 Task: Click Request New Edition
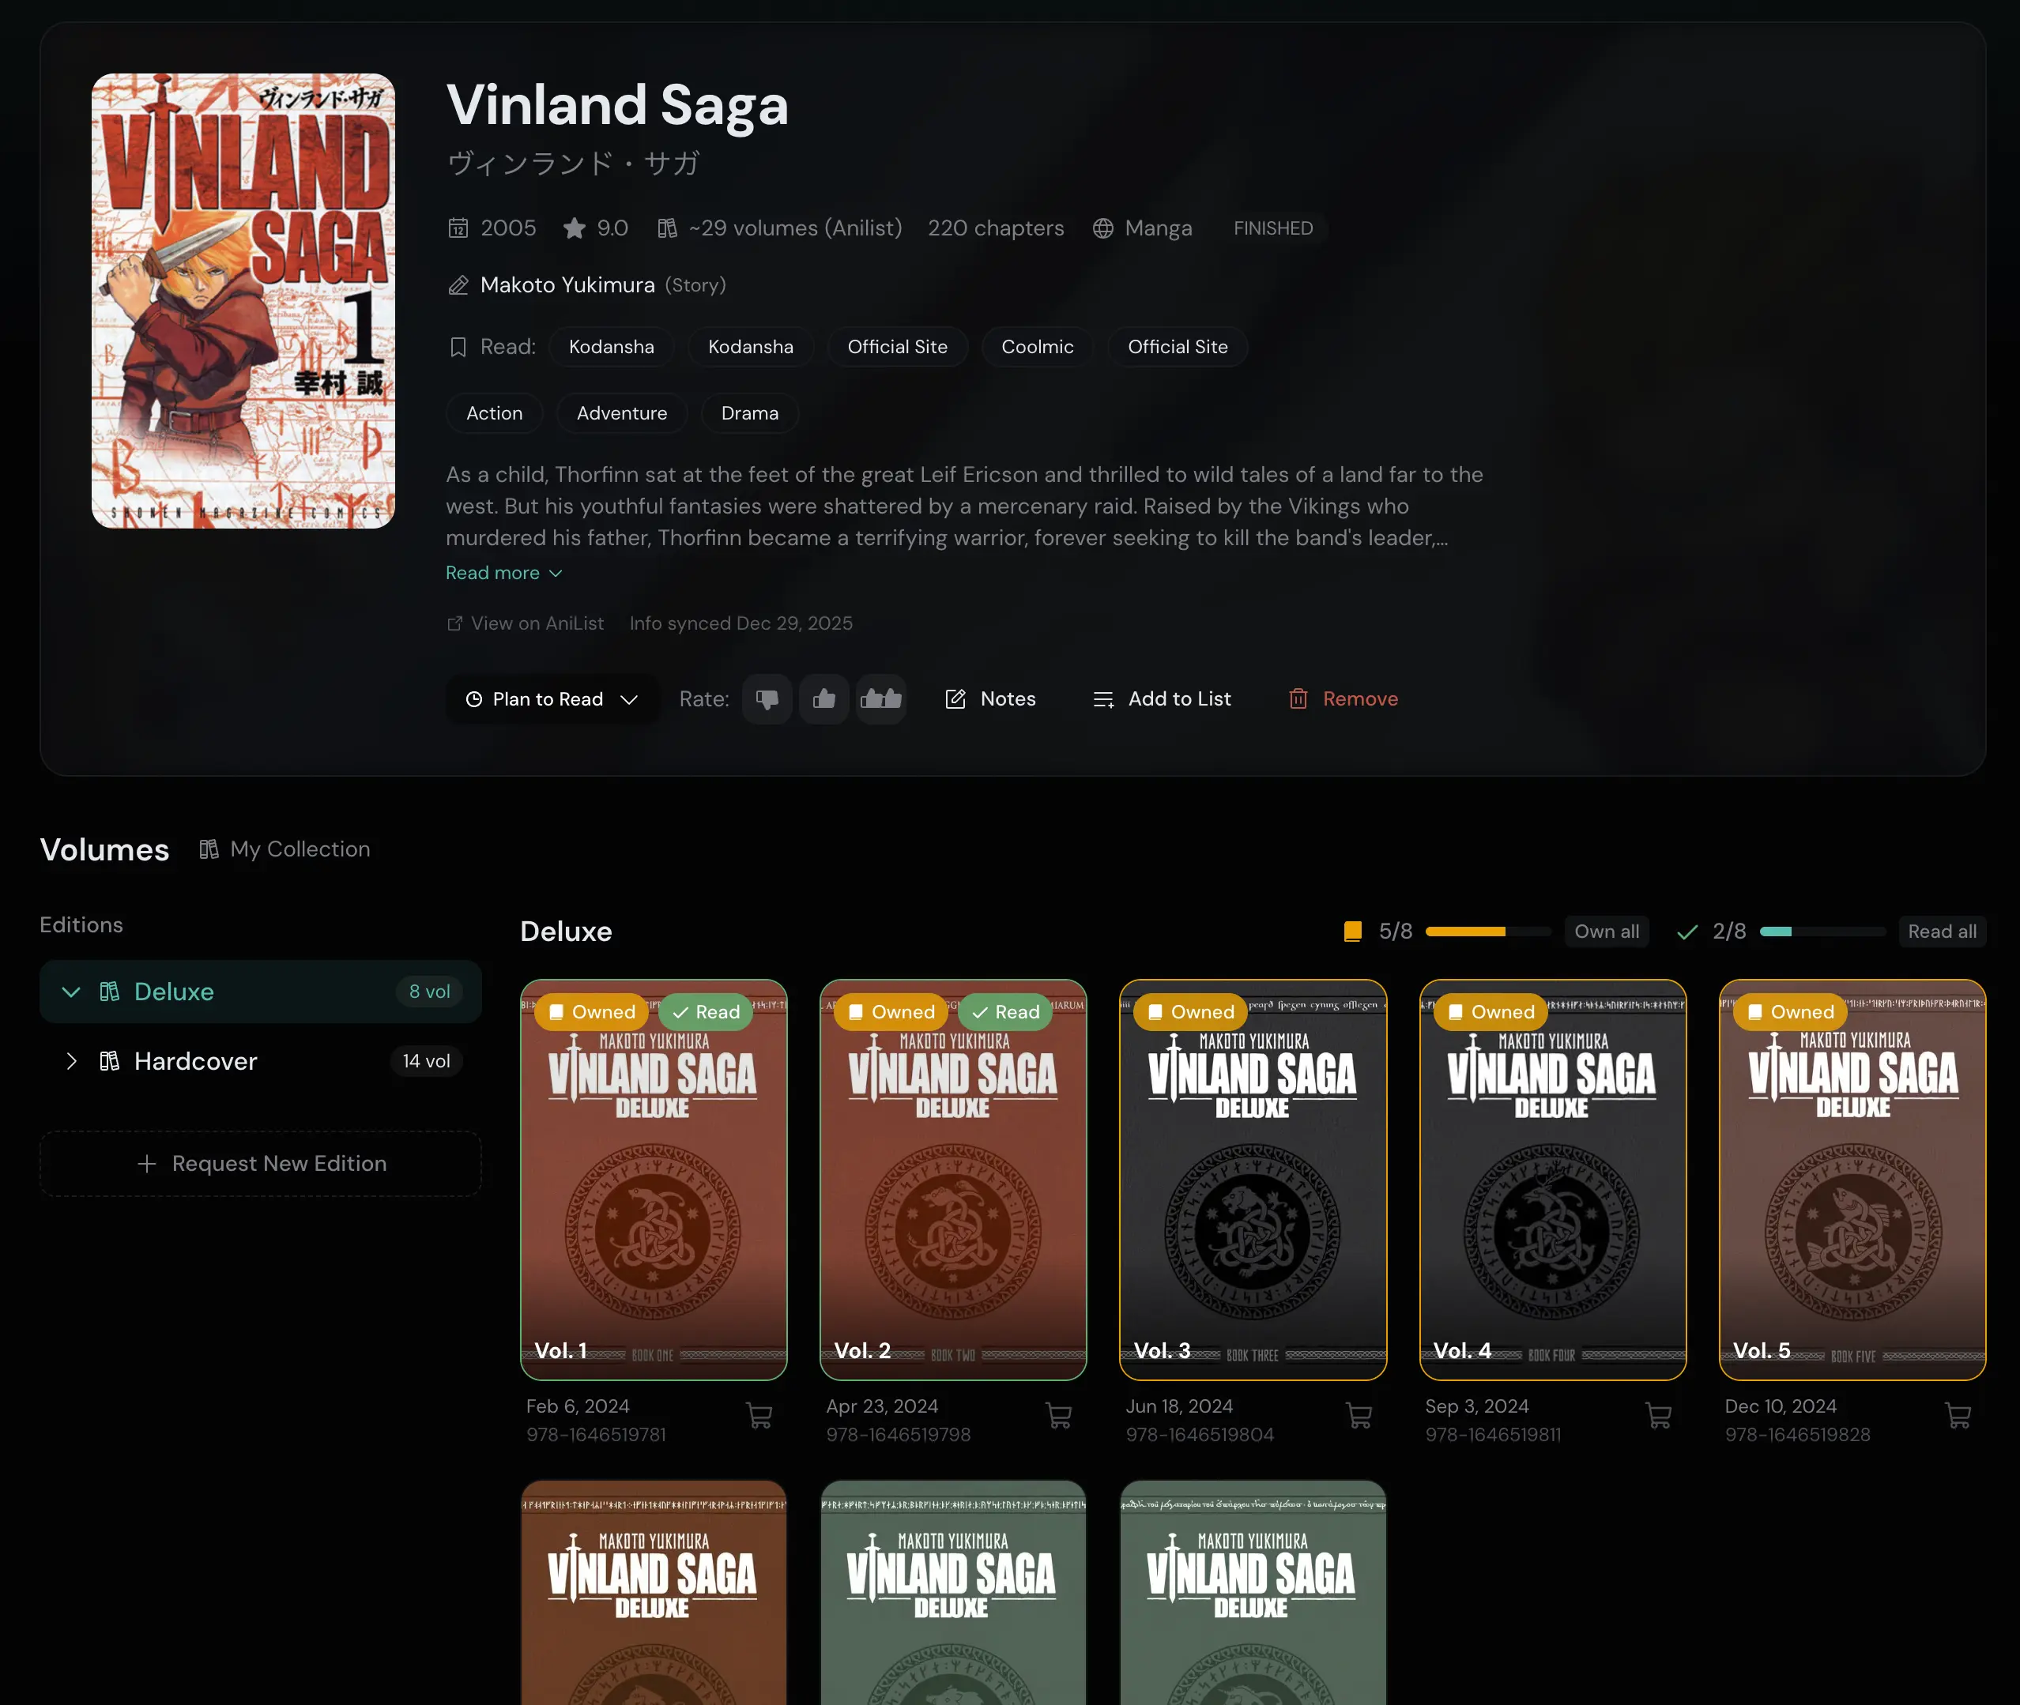[260, 1163]
